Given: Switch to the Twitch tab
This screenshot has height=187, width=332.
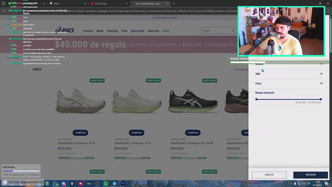Looking at the screenshot, I should 67,4.
